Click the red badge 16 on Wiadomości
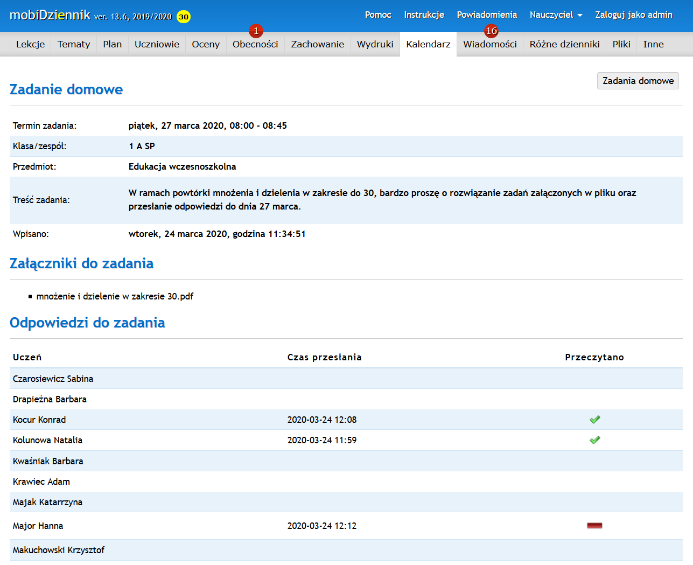 click(491, 31)
